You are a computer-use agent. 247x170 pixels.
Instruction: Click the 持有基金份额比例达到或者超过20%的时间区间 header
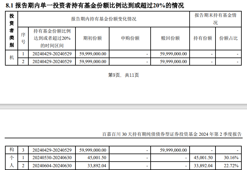[x=52, y=38]
